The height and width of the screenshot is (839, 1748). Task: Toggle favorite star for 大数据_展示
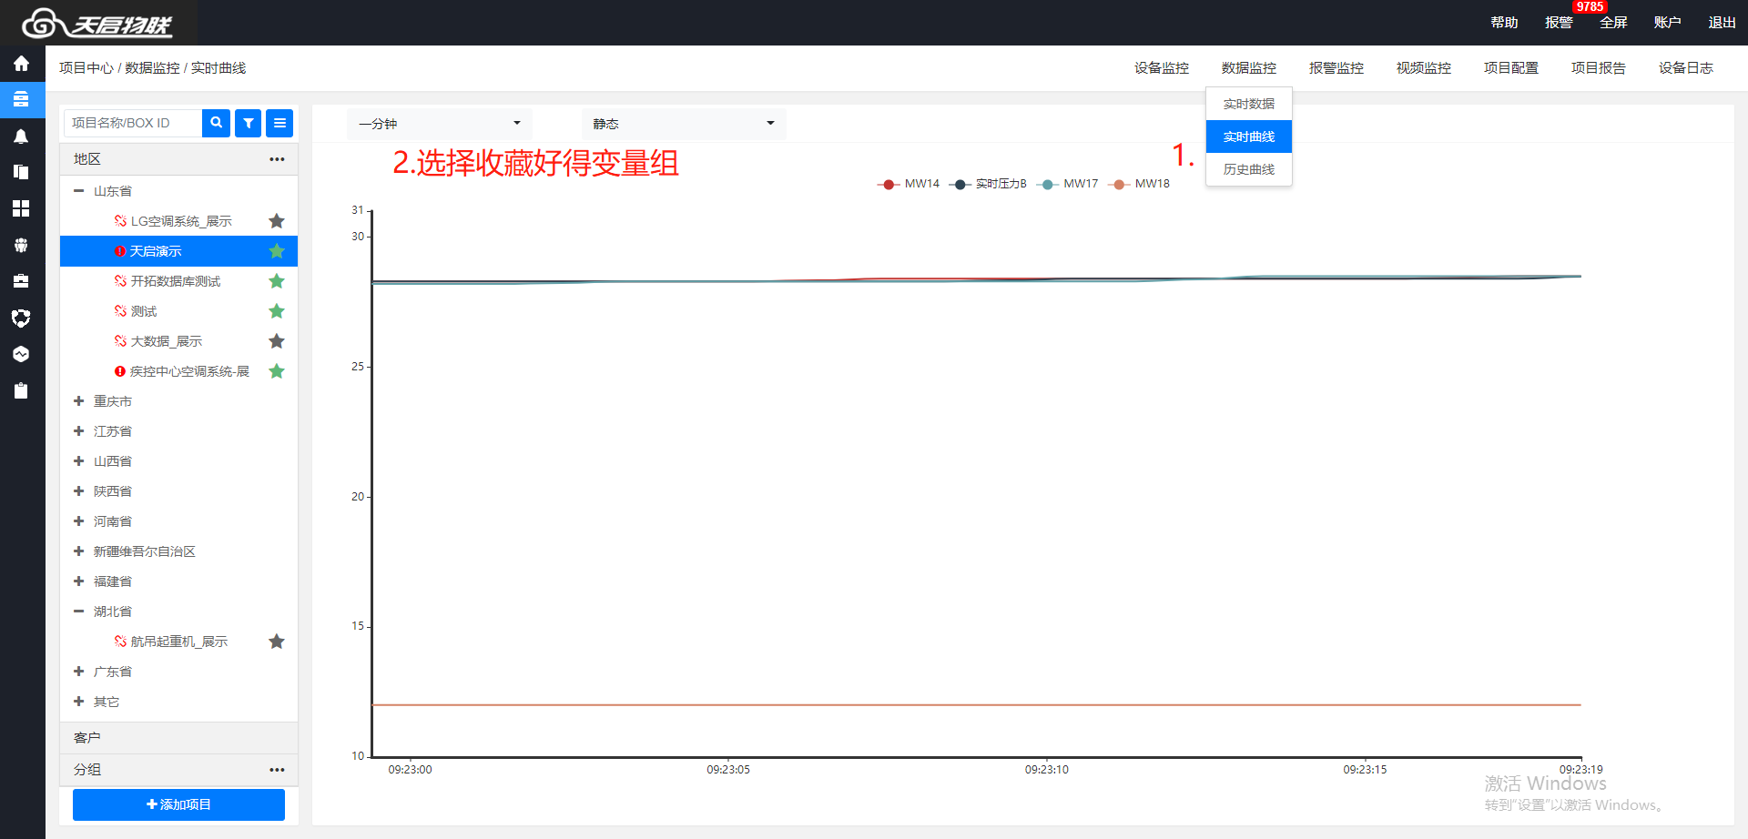277,341
